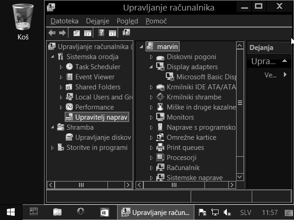The height and width of the screenshot is (220, 294).
Task: Expand the Procesorji node
Action: pyautogui.click(x=151, y=158)
